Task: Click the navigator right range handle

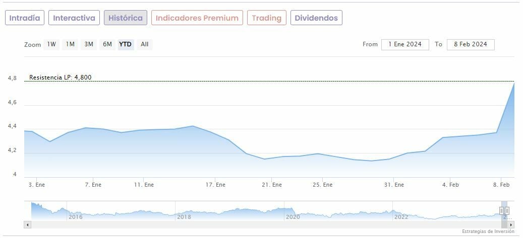Action: pos(507,210)
